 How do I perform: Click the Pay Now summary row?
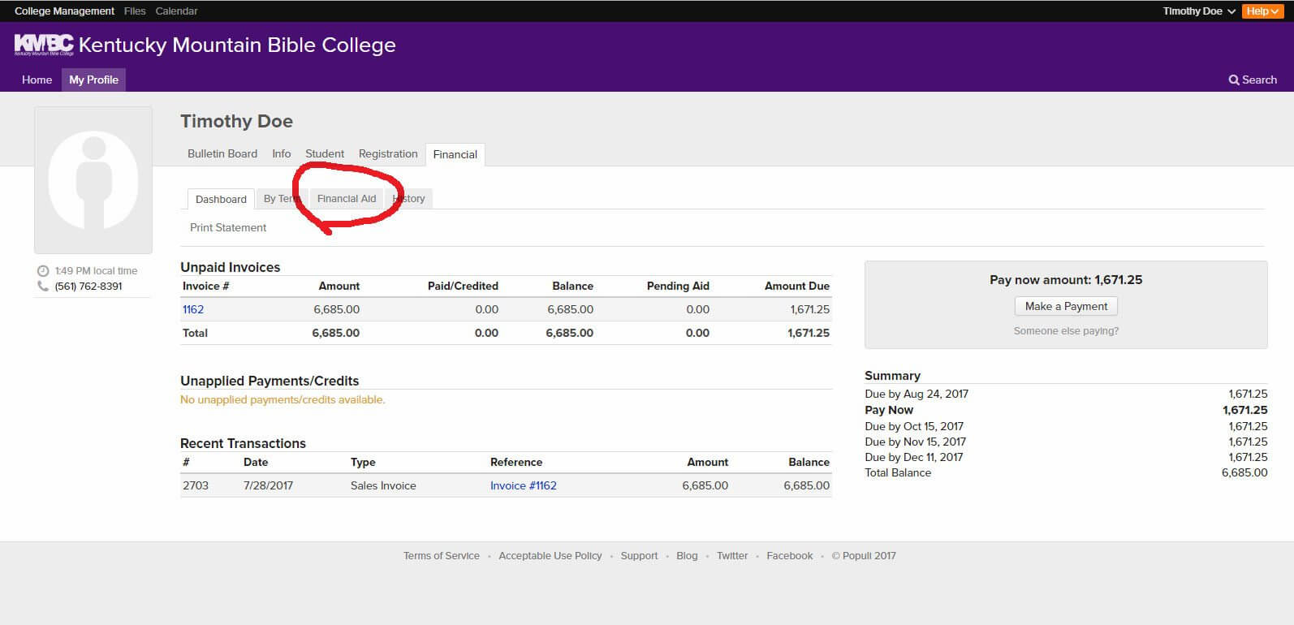click(x=1066, y=410)
